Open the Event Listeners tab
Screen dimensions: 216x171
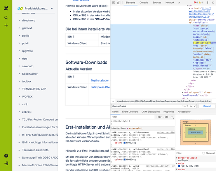(130, 112)
